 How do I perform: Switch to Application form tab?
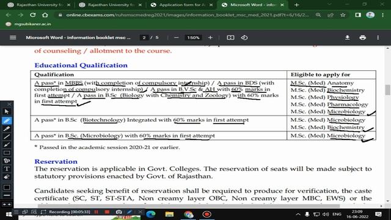point(181,5)
